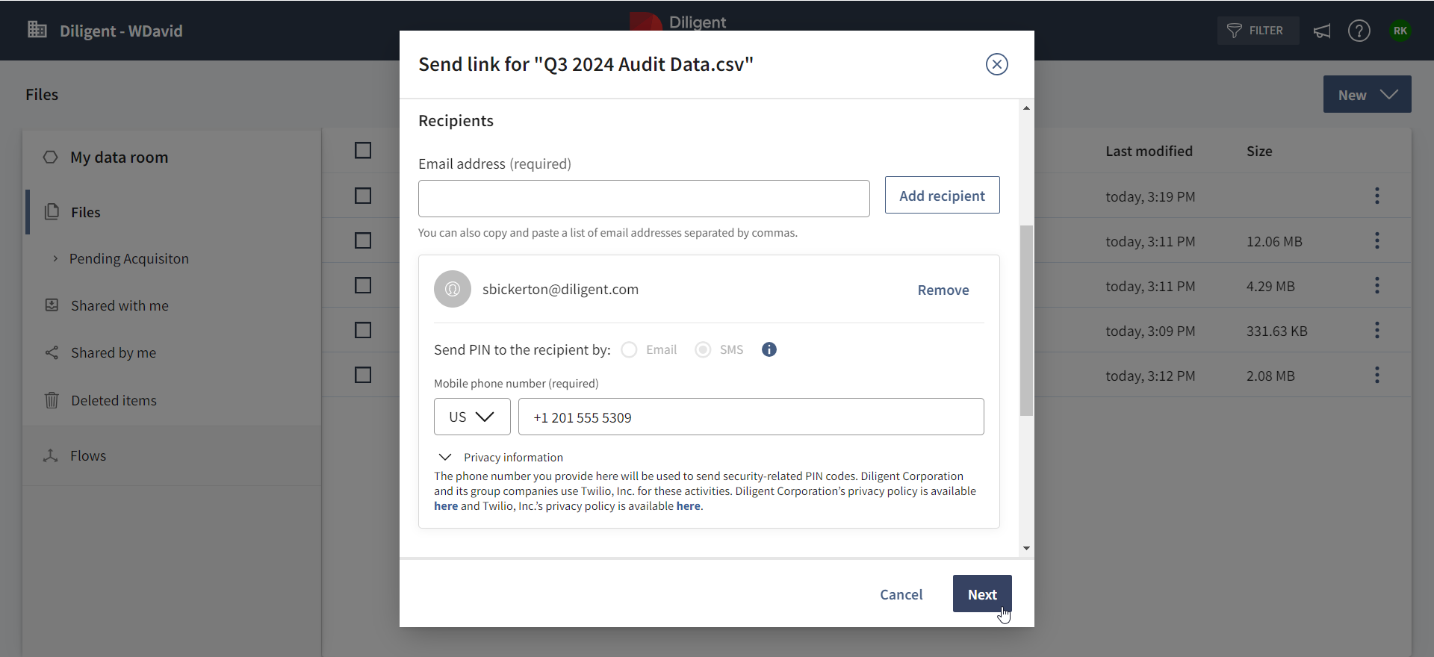Click the recipient avatar icon
The height and width of the screenshot is (657, 1434).
click(x=453, y=289)
